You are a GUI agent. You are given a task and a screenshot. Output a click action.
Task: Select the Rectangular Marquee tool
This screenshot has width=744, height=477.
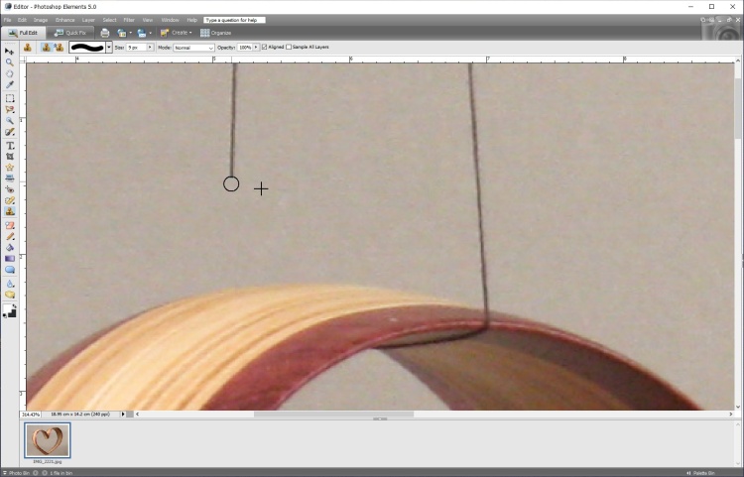click(10, 98)
